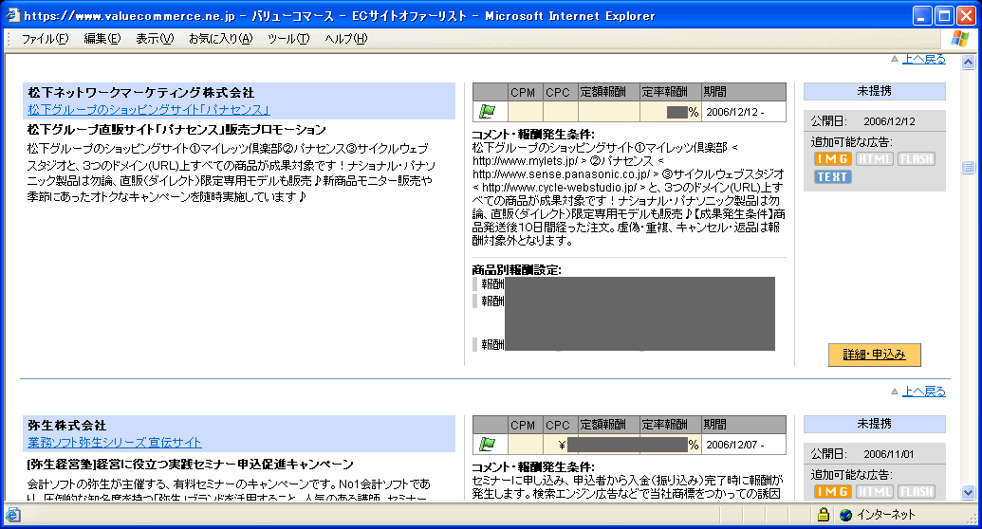
Task: Click the FLASH badge in the Matsushita listing
Action: pos(917,159)
